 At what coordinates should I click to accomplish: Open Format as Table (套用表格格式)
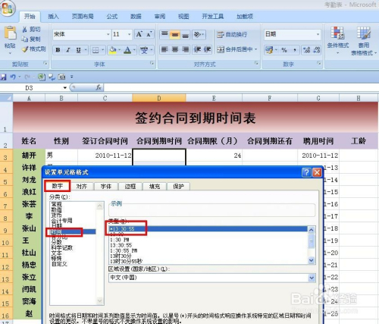point(364,40)
